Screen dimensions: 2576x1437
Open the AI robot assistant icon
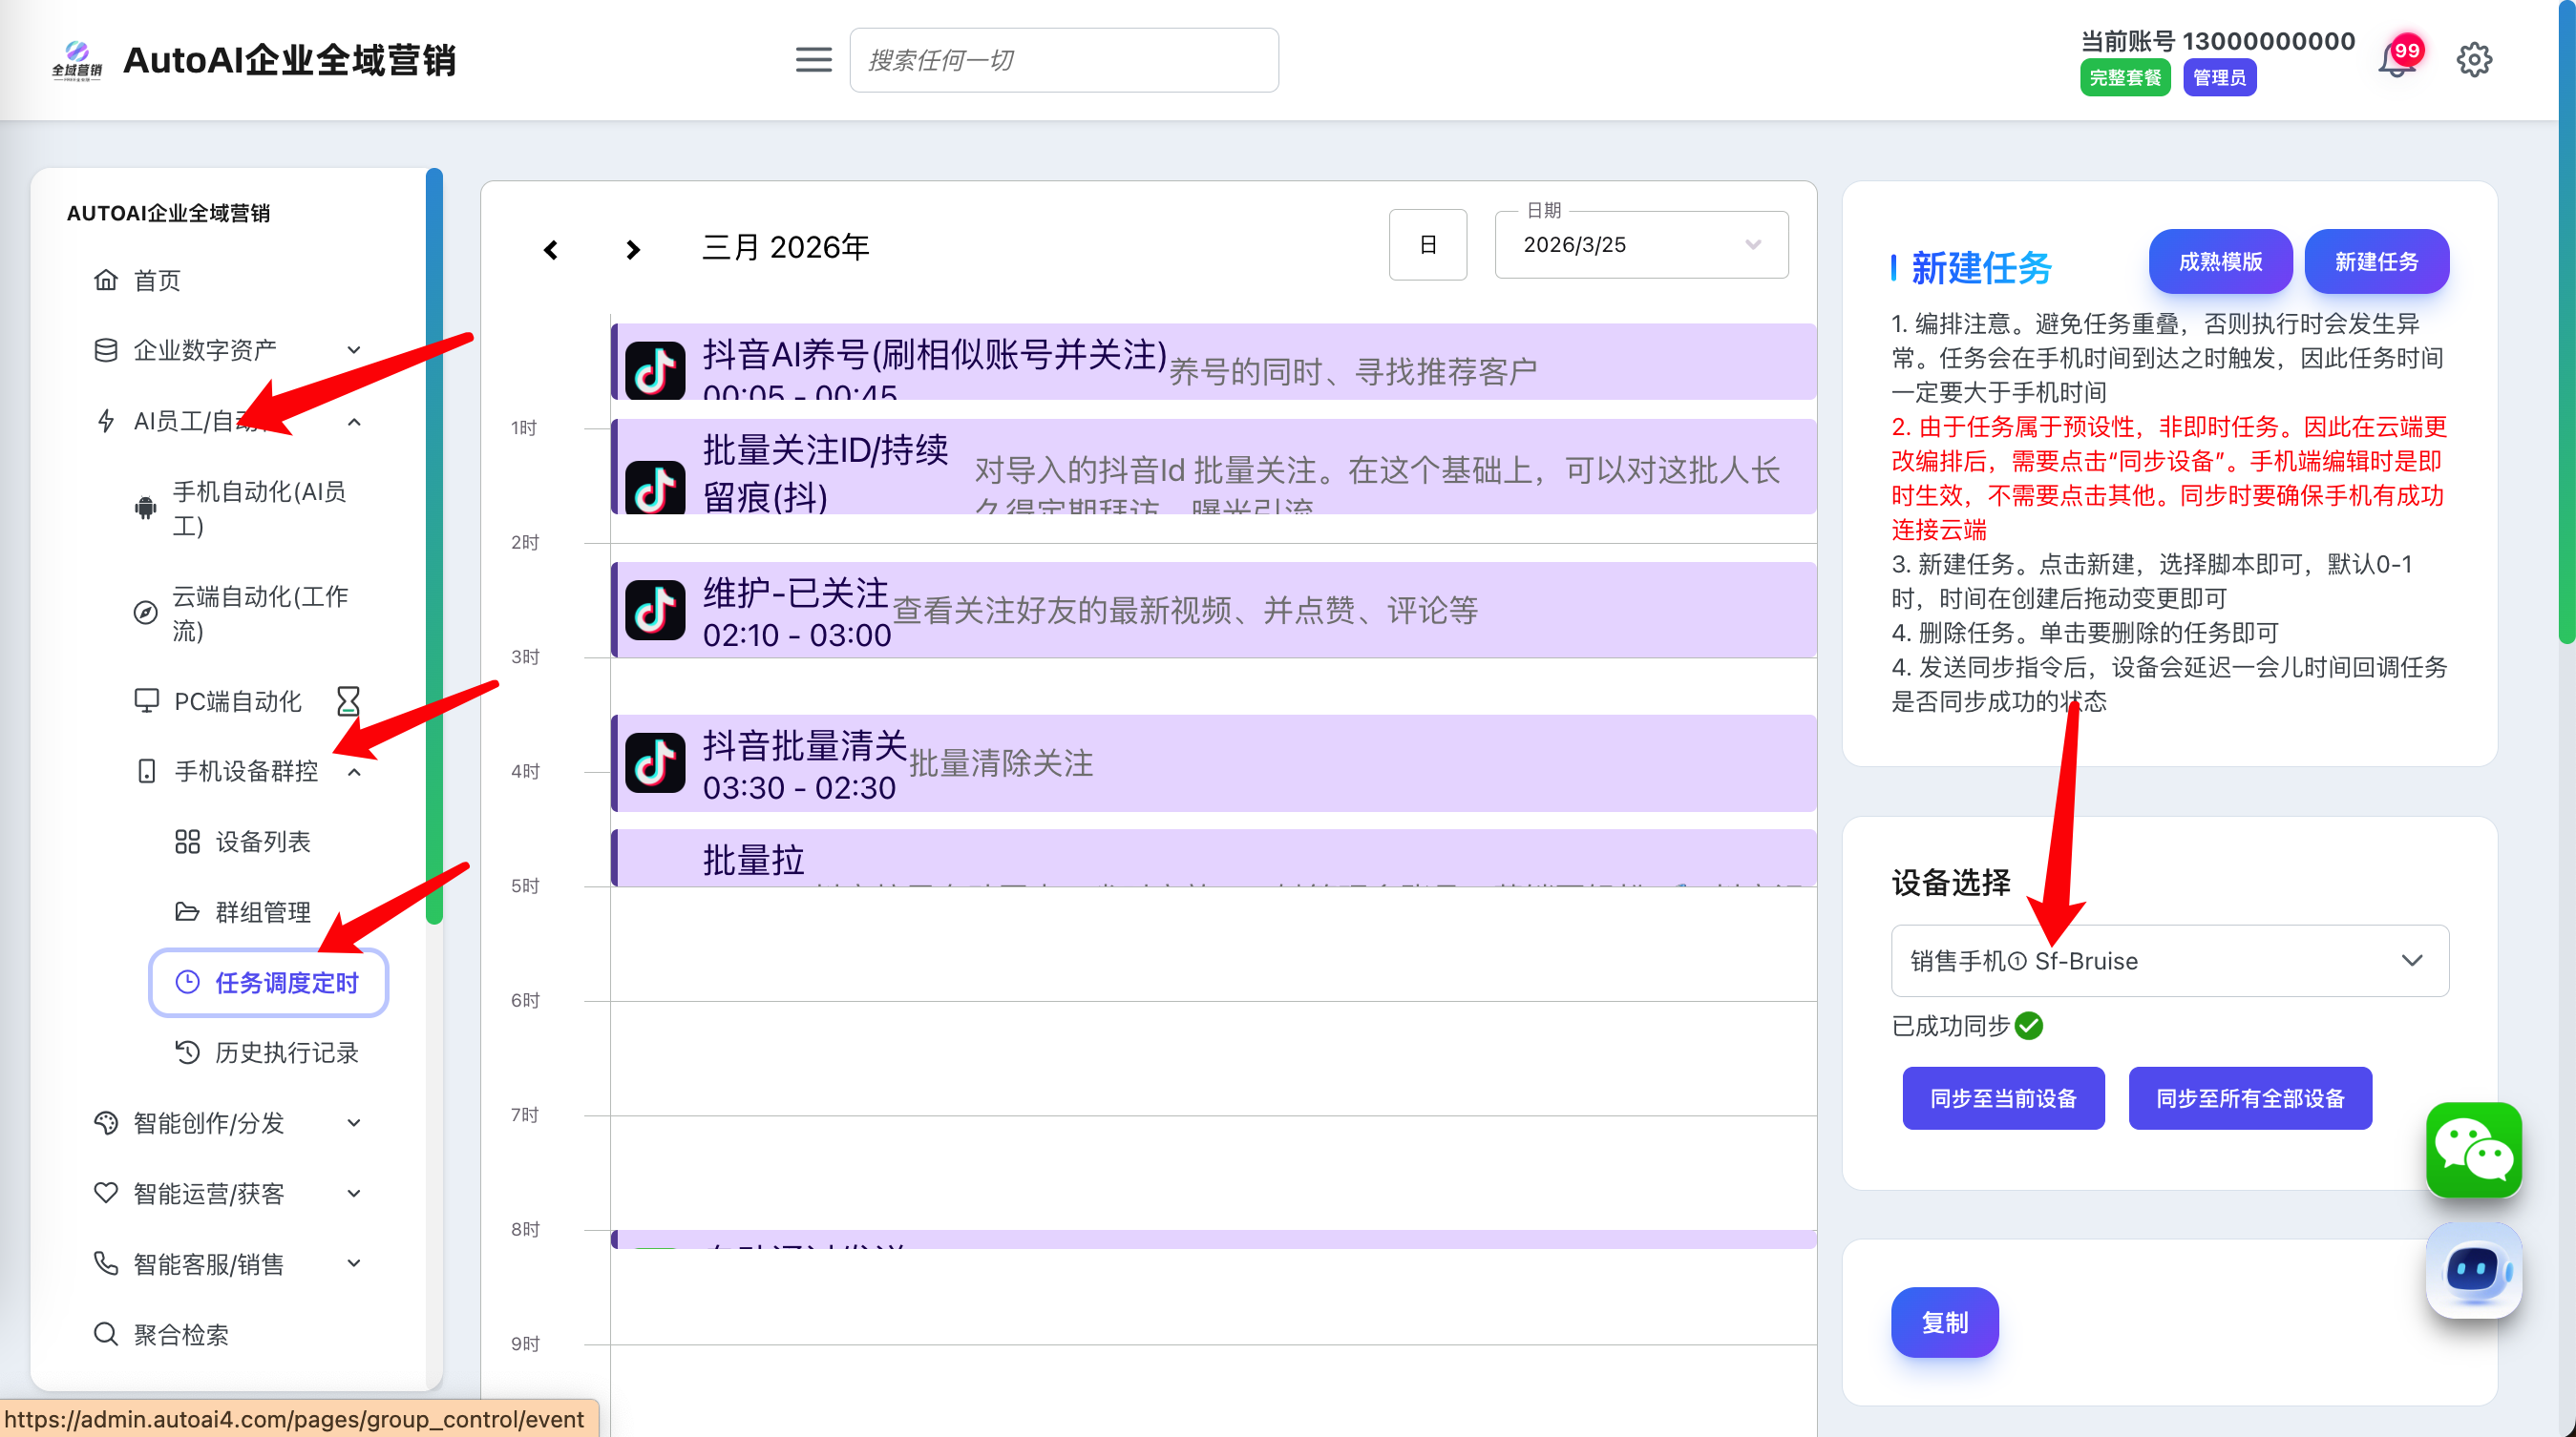(x=2473, y=1270)
